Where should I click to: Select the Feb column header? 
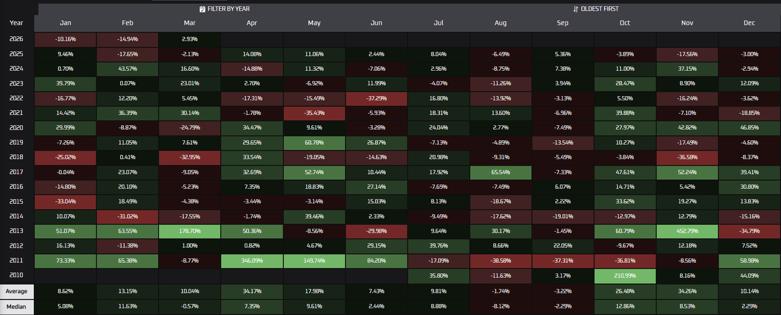(126, 23)
